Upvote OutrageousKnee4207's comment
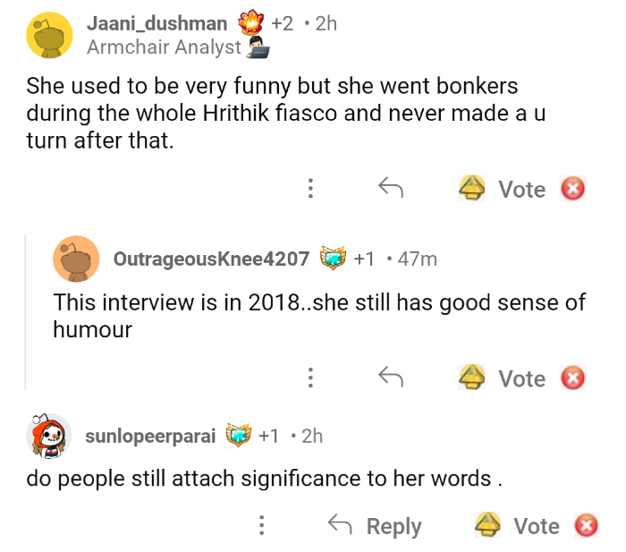 coord(473,378)
